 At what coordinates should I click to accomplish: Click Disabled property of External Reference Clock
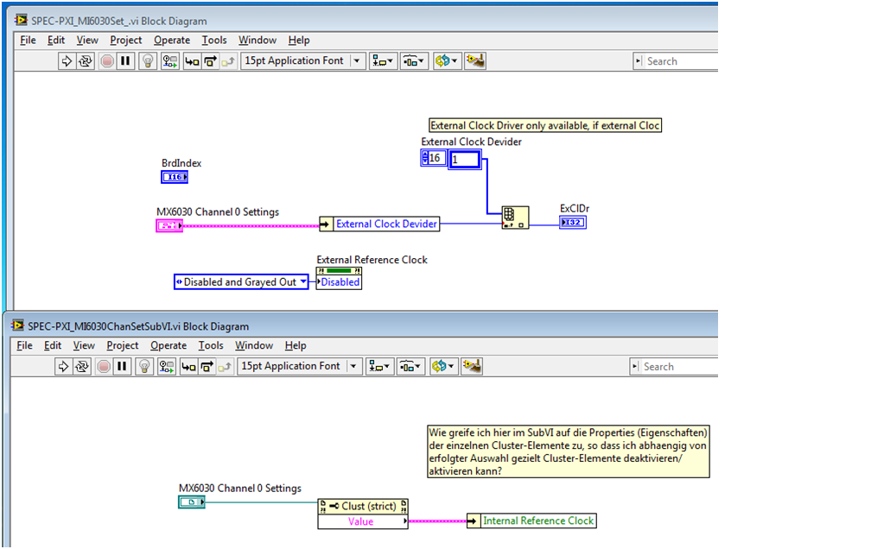pyautogui.click(x=339, y=282)
